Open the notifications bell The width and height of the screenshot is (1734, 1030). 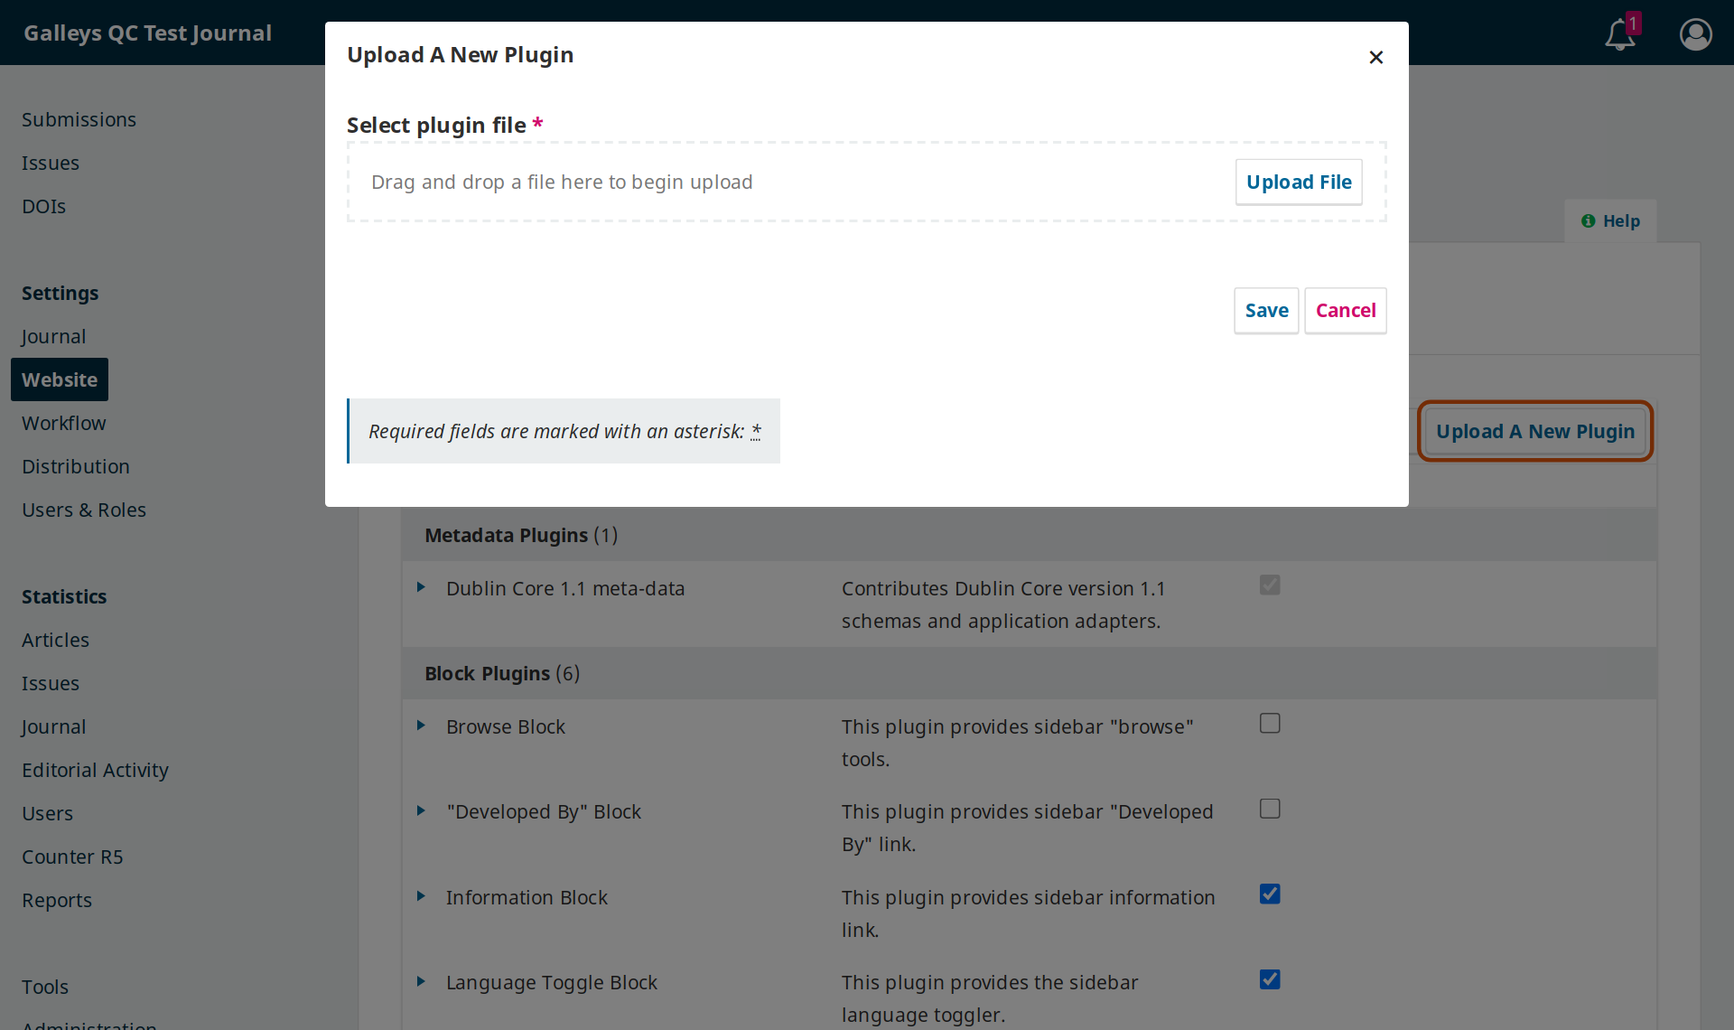[x=1621, y=33]
